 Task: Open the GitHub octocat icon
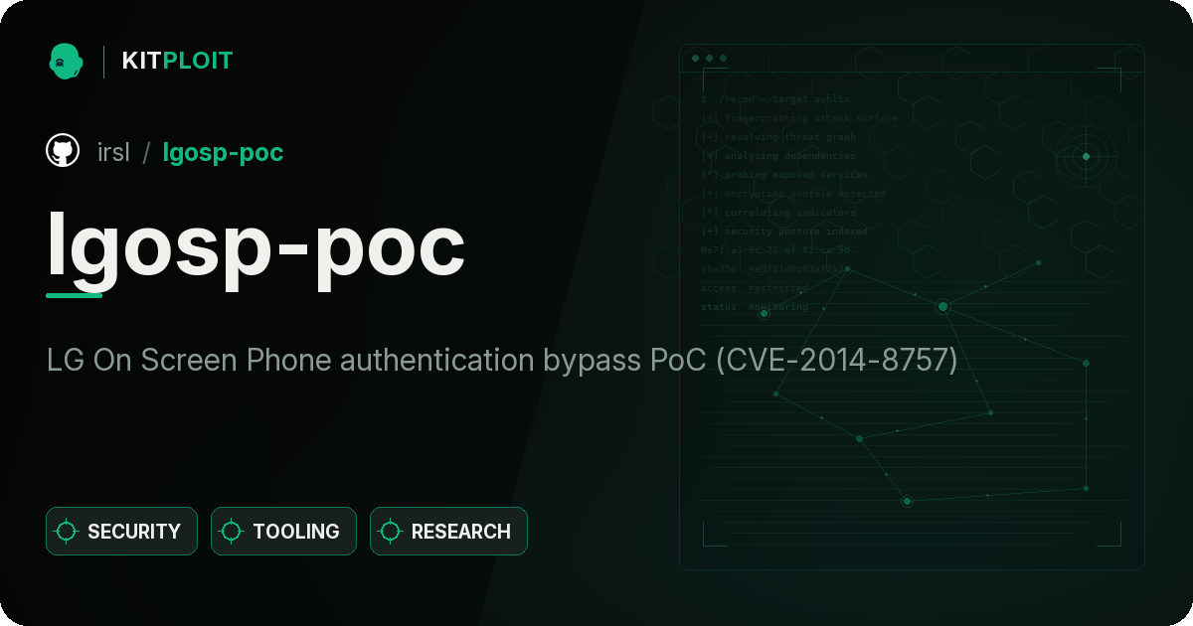point(63,151)
